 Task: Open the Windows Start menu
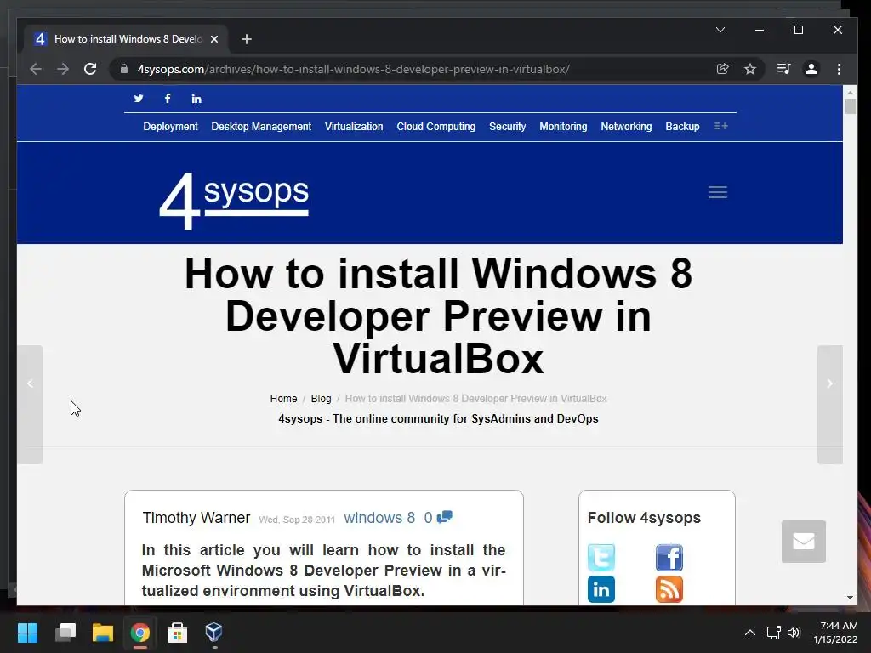pos(27,633)
